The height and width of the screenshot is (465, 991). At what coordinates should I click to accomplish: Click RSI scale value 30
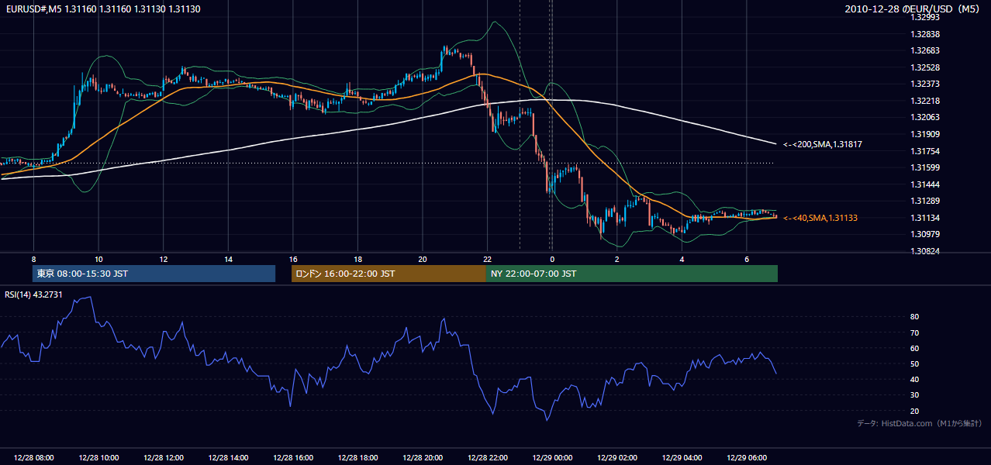915,394
